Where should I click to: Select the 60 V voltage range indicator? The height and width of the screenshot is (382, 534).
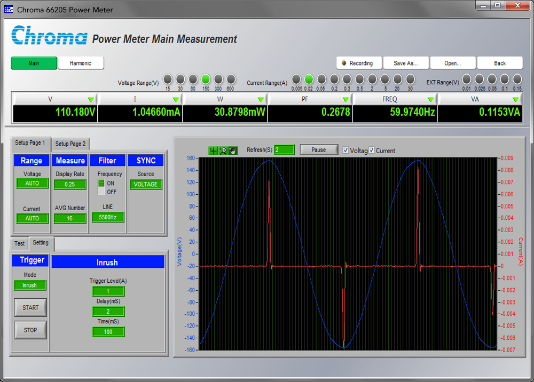(193, 79)
